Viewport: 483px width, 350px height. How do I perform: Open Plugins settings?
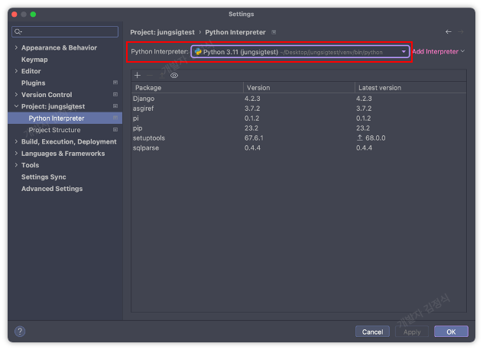tap(34, 83)
